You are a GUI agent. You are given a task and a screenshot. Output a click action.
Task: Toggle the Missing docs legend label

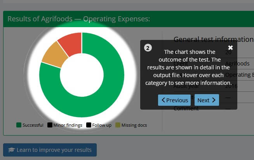pos(134,125)
